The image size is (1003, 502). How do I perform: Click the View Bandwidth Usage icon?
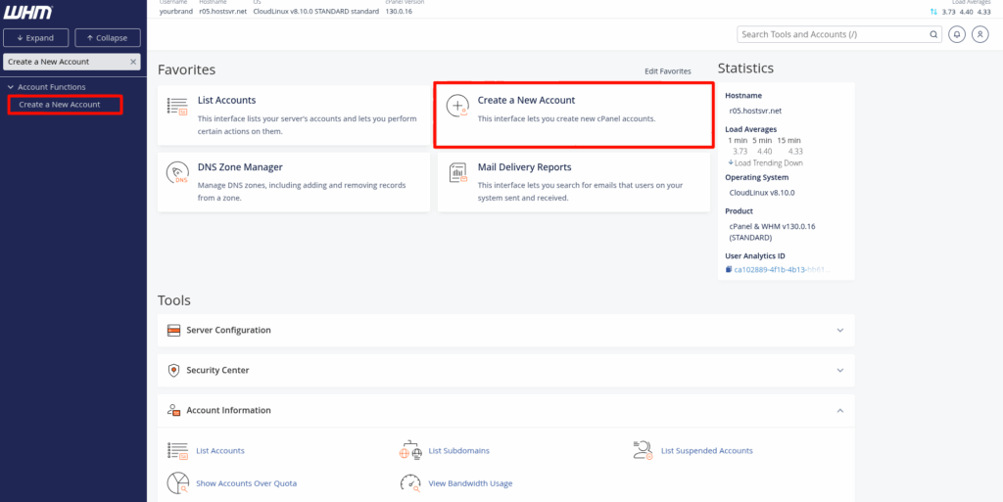[410, 482]
